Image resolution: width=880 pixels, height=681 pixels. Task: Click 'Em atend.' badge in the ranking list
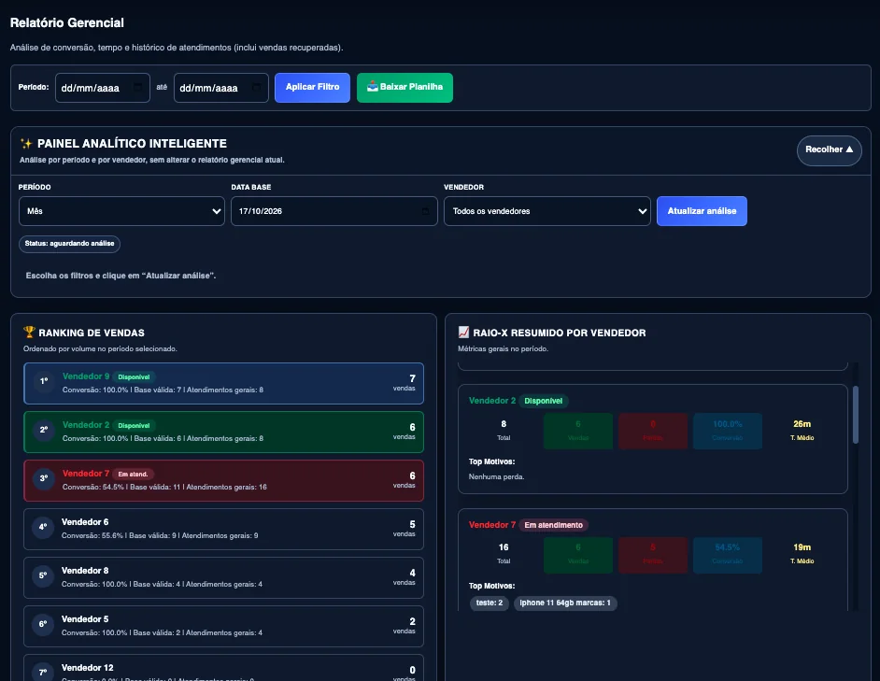click(133, 474)
